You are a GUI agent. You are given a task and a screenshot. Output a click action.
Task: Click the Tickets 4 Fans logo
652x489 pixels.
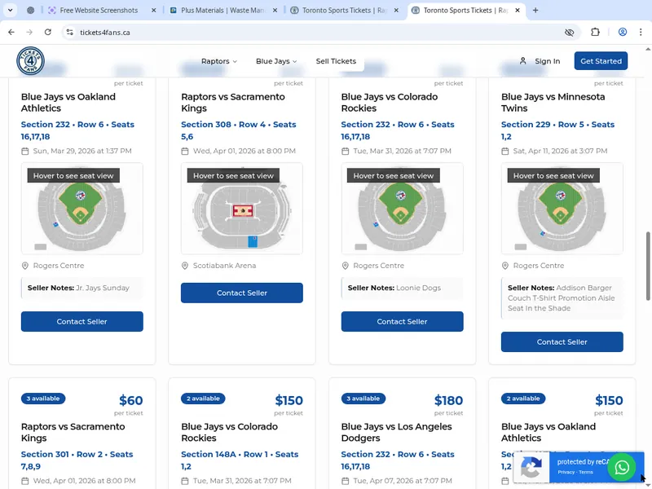30,61
